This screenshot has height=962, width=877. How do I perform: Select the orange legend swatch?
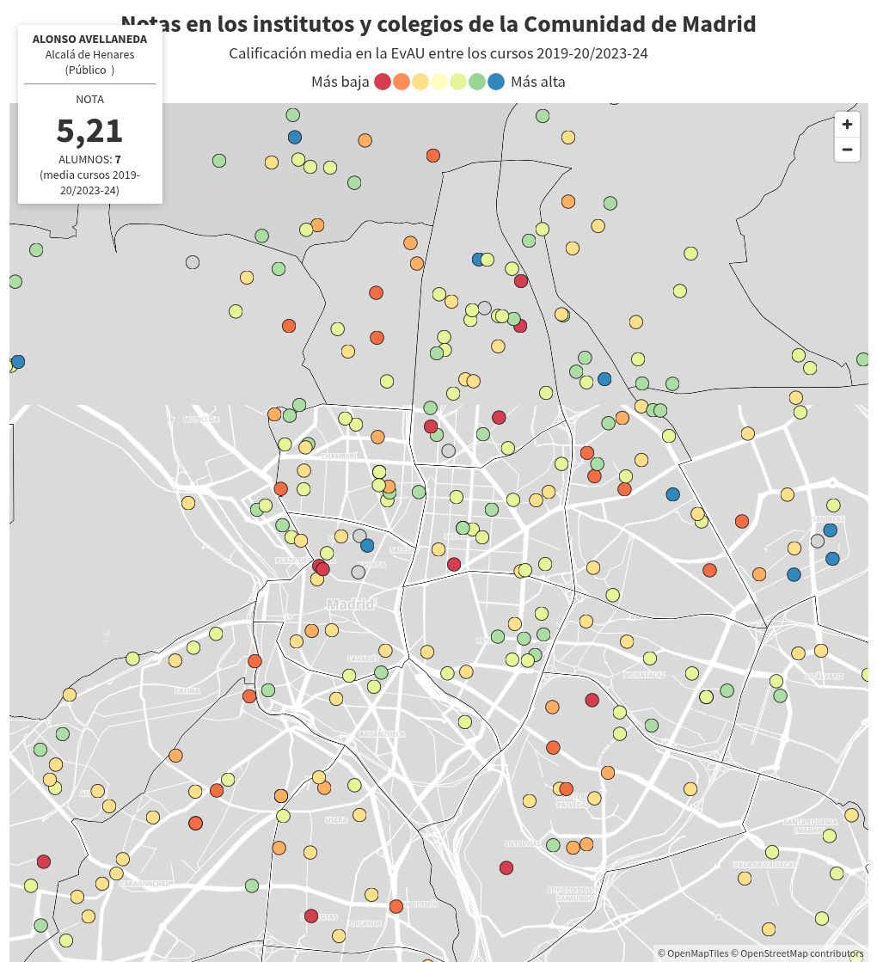coord(402,82)
